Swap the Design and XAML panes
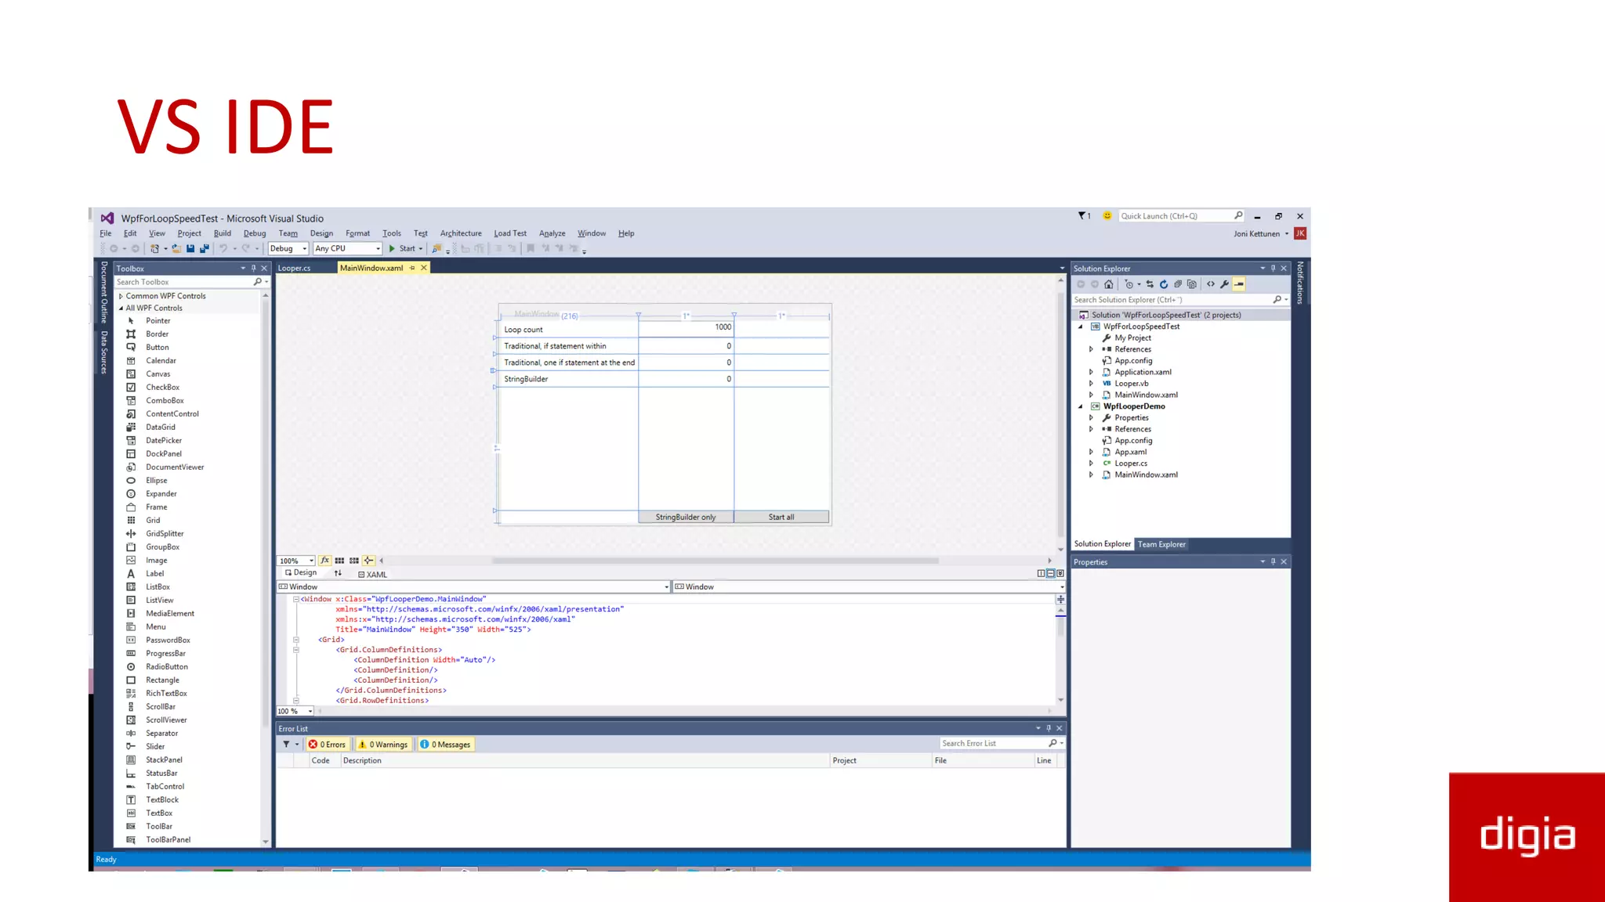 click(338, 573)
